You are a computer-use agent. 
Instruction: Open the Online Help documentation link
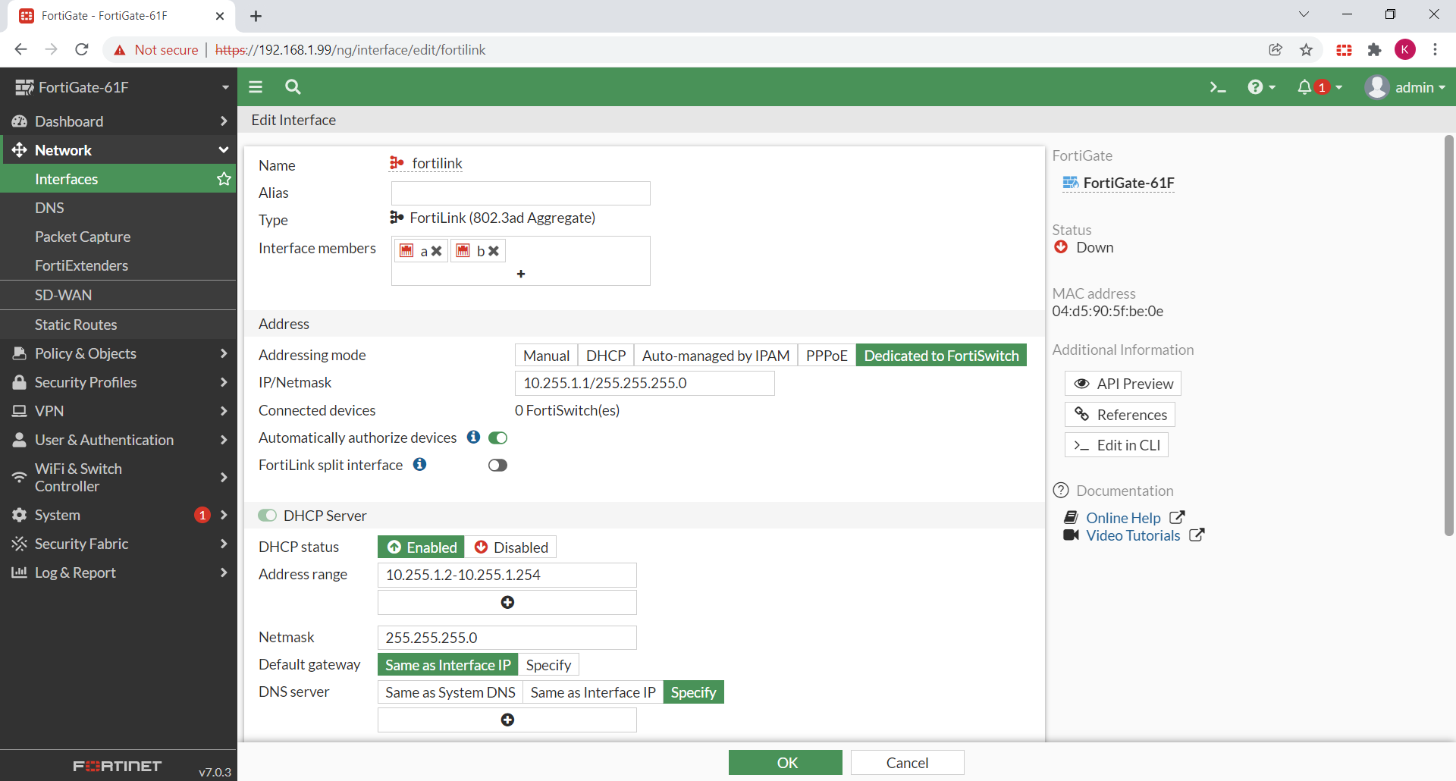coord(1123,517)
